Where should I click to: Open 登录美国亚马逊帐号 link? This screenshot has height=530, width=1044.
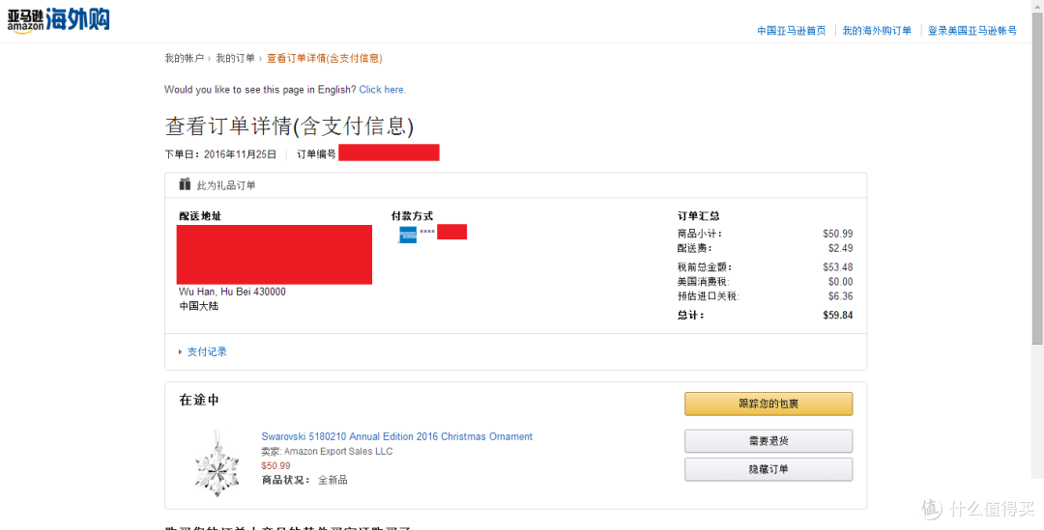[972, 31]
